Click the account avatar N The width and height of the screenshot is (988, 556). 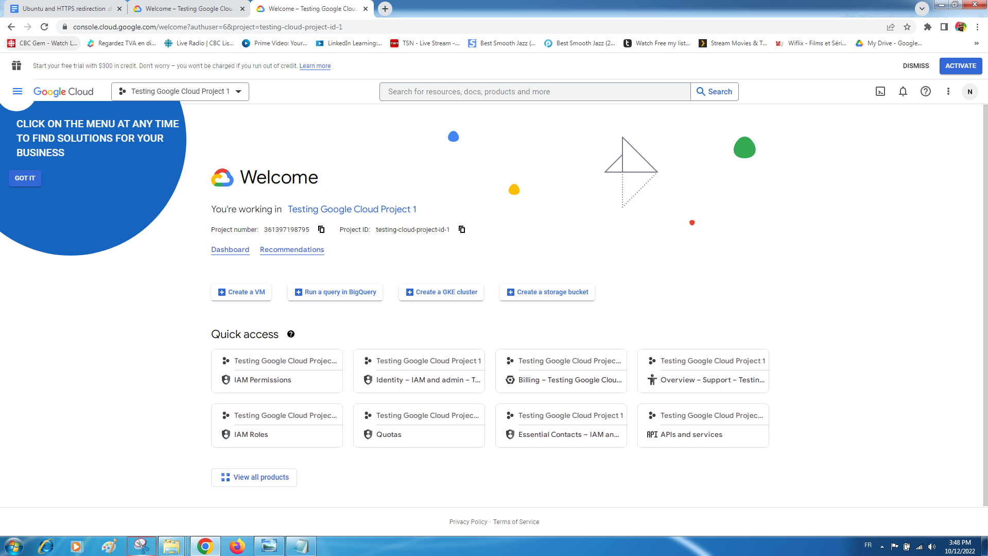click(969, 92)
